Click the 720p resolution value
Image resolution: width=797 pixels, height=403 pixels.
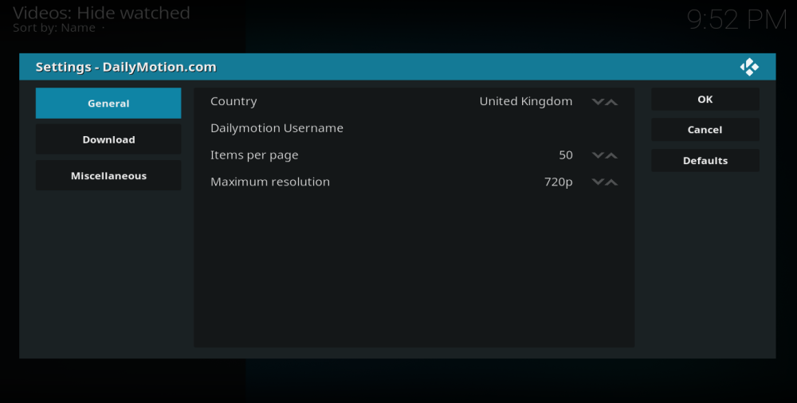point(558,182)
